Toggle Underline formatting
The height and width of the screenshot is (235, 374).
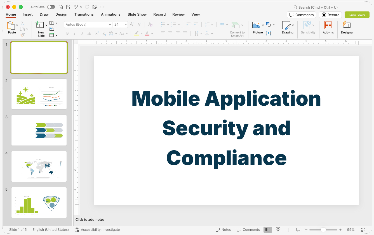point(82,33)
